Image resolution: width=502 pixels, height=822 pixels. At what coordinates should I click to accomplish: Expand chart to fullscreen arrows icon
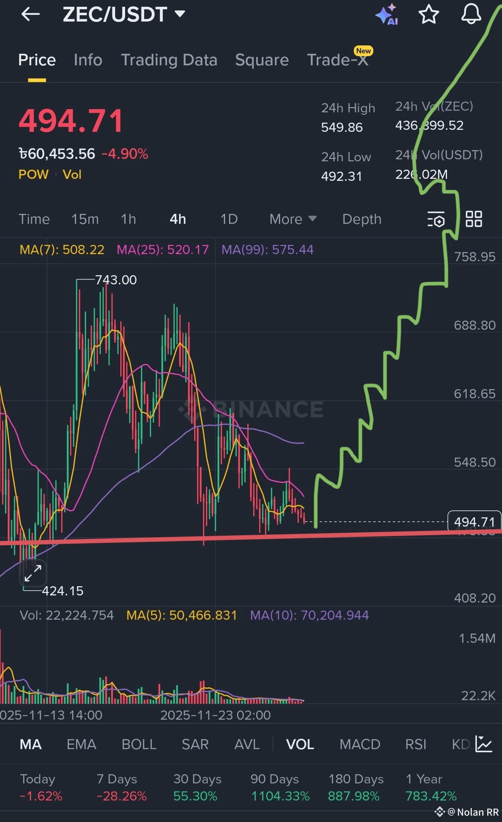33,573
